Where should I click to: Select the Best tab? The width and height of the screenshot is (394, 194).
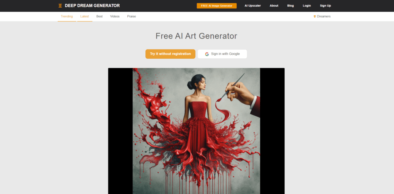(100, 17)
